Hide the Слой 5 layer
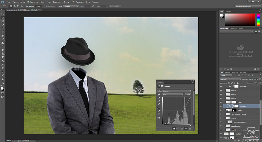Image resolution: width=262 pixels, height=142 pixels. coord(221,94)
